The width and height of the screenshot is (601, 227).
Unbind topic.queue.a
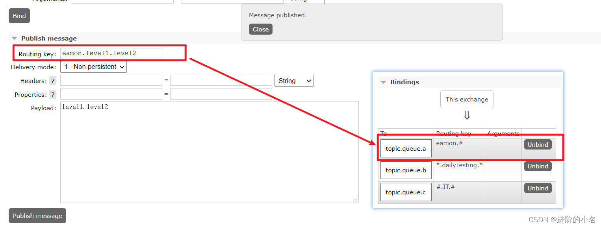coord(538,144)
